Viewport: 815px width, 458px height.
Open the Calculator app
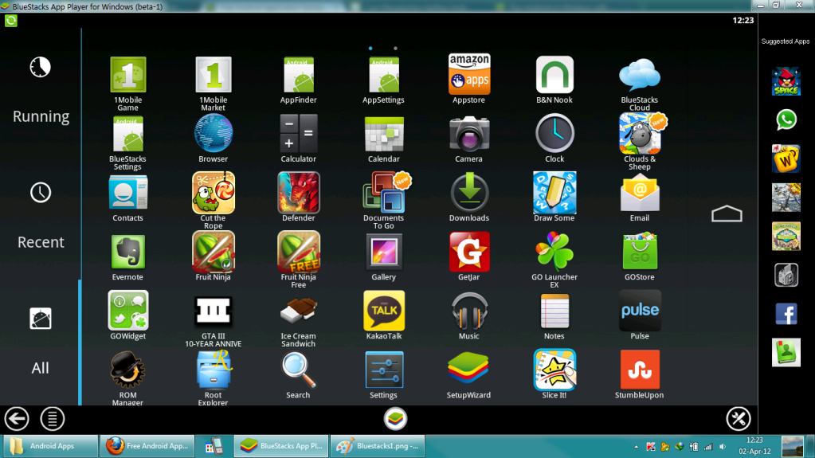tap(298, 134)
